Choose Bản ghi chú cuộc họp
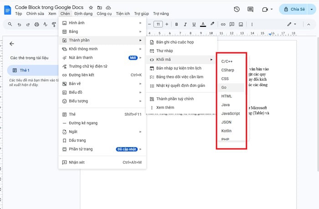 (x=181, y=42)
